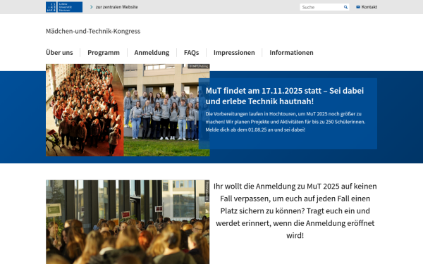Click the hero group photo of participants
The image size is (423, 264).
128,111
